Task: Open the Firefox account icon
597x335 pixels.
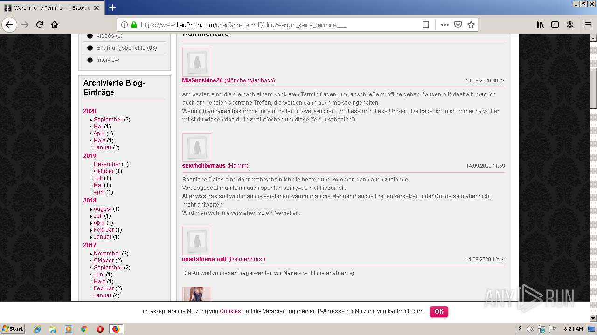Action: 570,25
